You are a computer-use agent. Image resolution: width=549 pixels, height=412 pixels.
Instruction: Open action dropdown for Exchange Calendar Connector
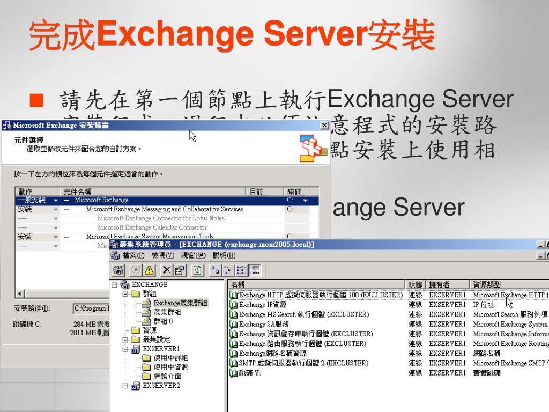55,227
